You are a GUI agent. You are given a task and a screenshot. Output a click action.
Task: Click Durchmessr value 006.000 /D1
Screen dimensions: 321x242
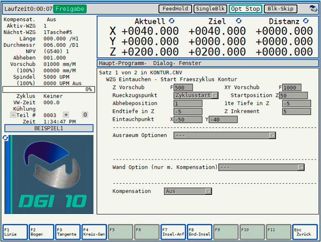(61, 45)
